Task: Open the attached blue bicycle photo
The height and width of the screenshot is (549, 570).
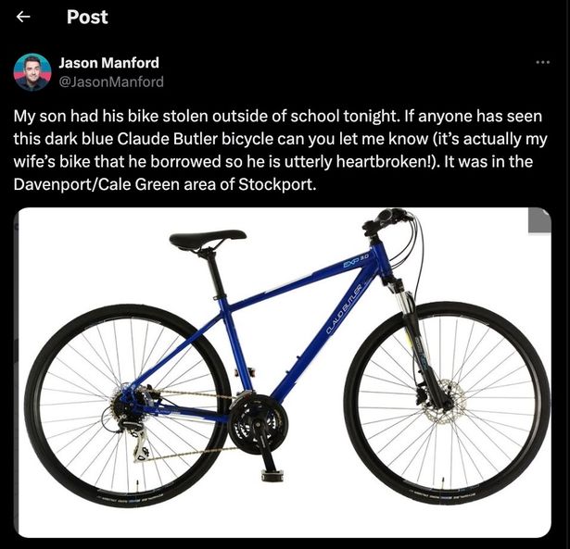Action: 285,372
